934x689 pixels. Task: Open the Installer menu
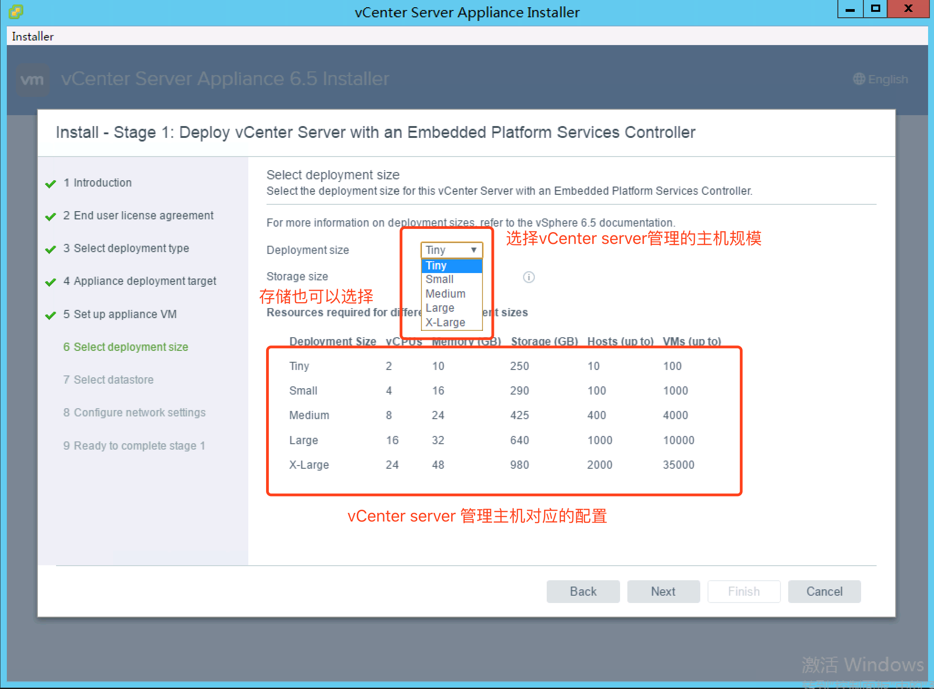point(33,36)
